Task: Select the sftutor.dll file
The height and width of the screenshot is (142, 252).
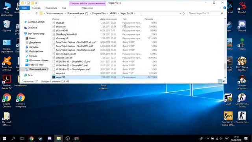Action: (x=104, y=26)
